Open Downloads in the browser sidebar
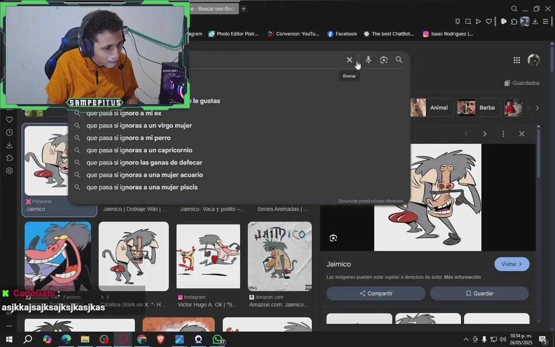 (9, 145)
